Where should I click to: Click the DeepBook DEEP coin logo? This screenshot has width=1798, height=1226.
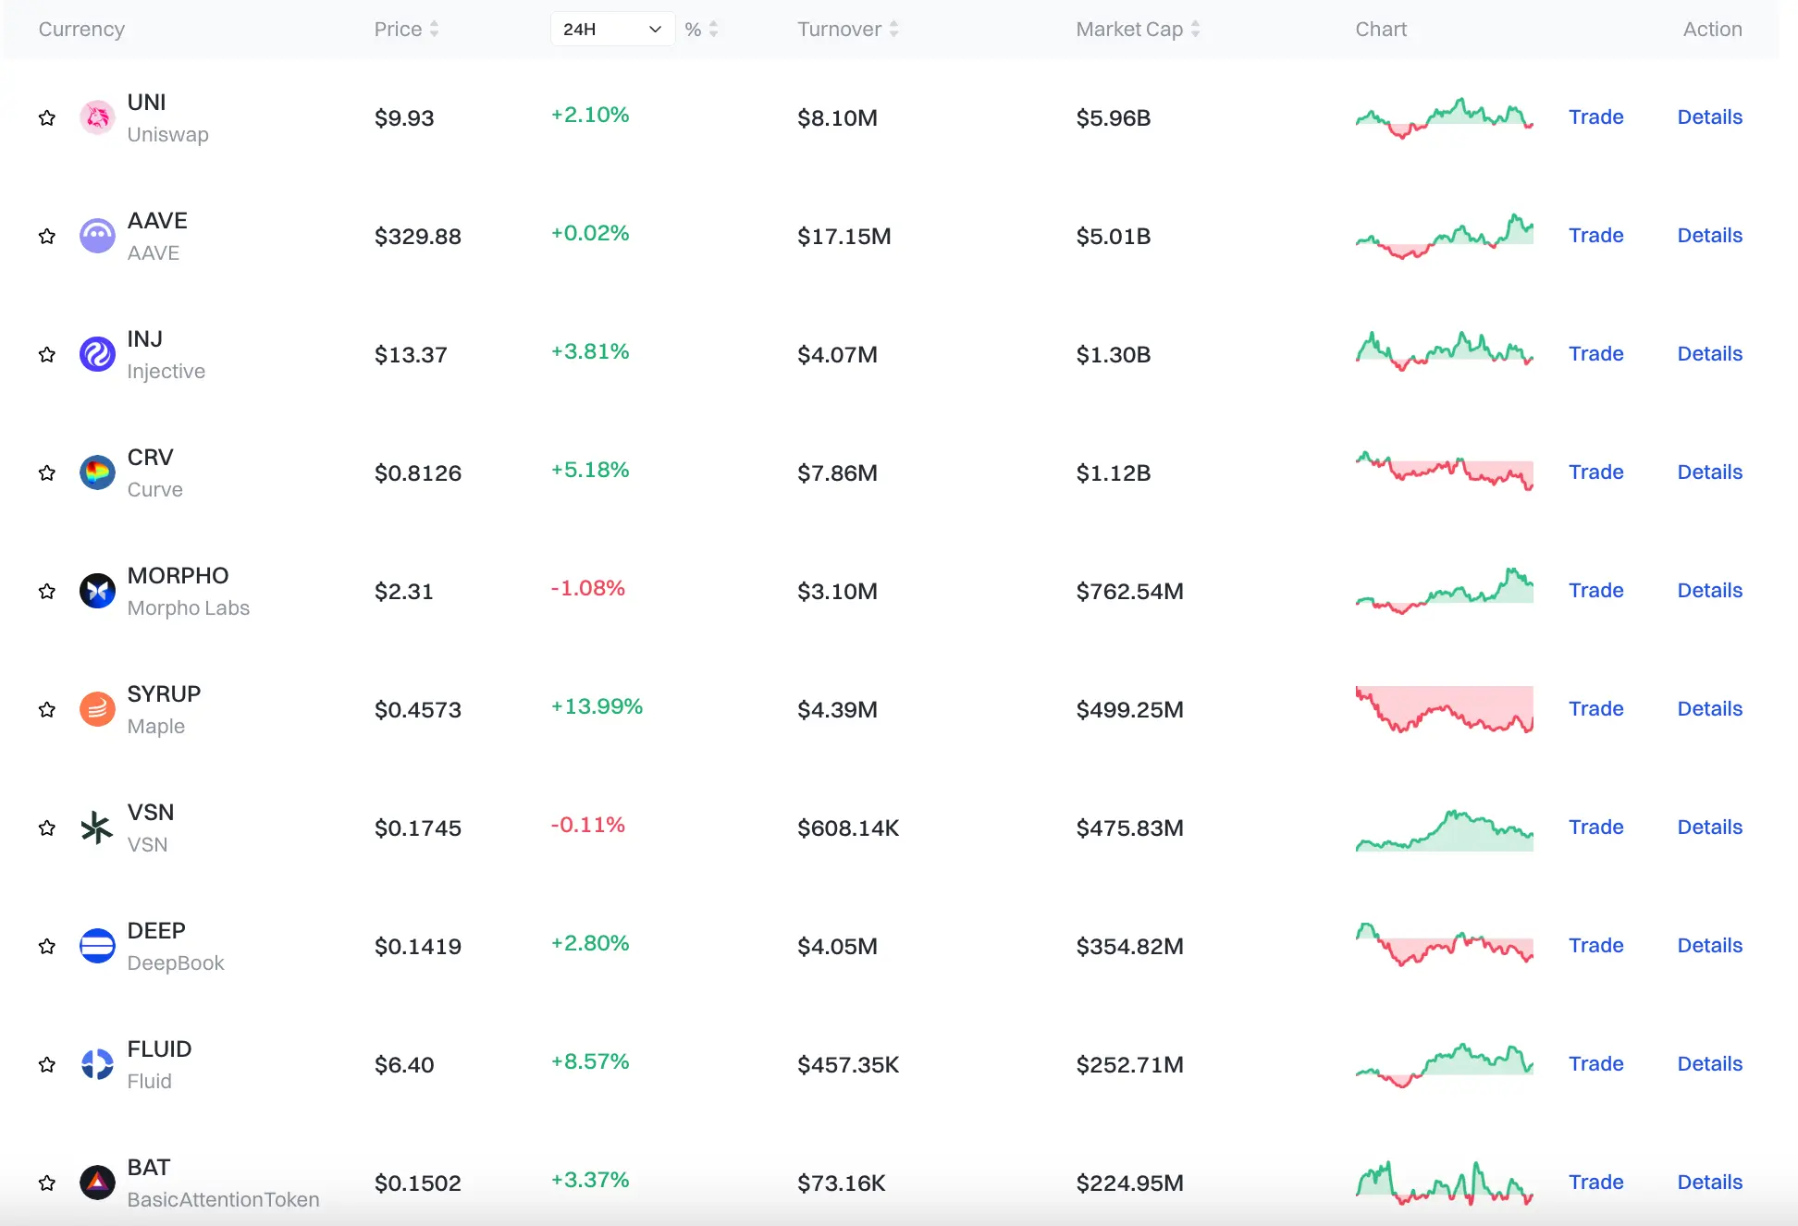97,946
